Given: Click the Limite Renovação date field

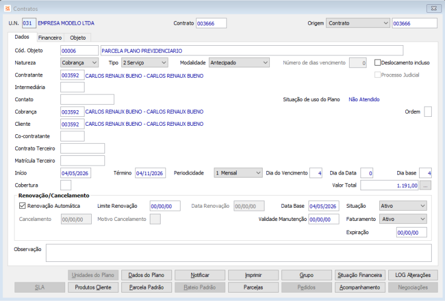Looking at the screenshot, I should 165,206.
